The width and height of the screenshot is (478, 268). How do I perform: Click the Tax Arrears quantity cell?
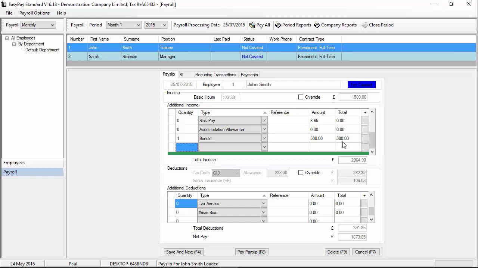pos(186,204)
